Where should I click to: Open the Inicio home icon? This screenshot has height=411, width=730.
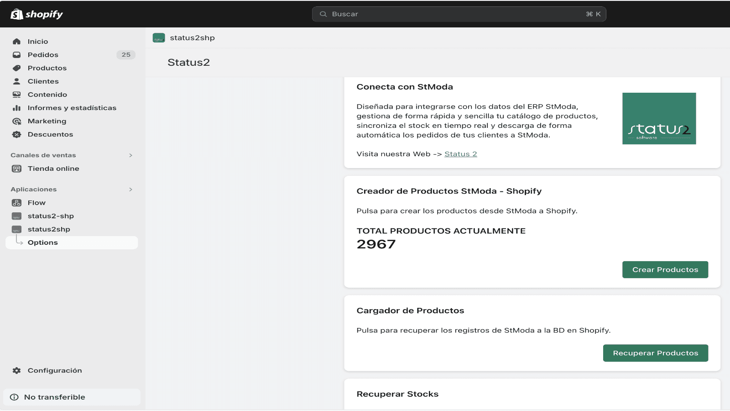tap(17, 41)
